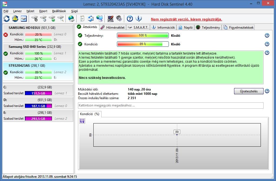Click the 89 data point label on chart
The height and width of the screenshot is (181, 276).
point(177,132)
